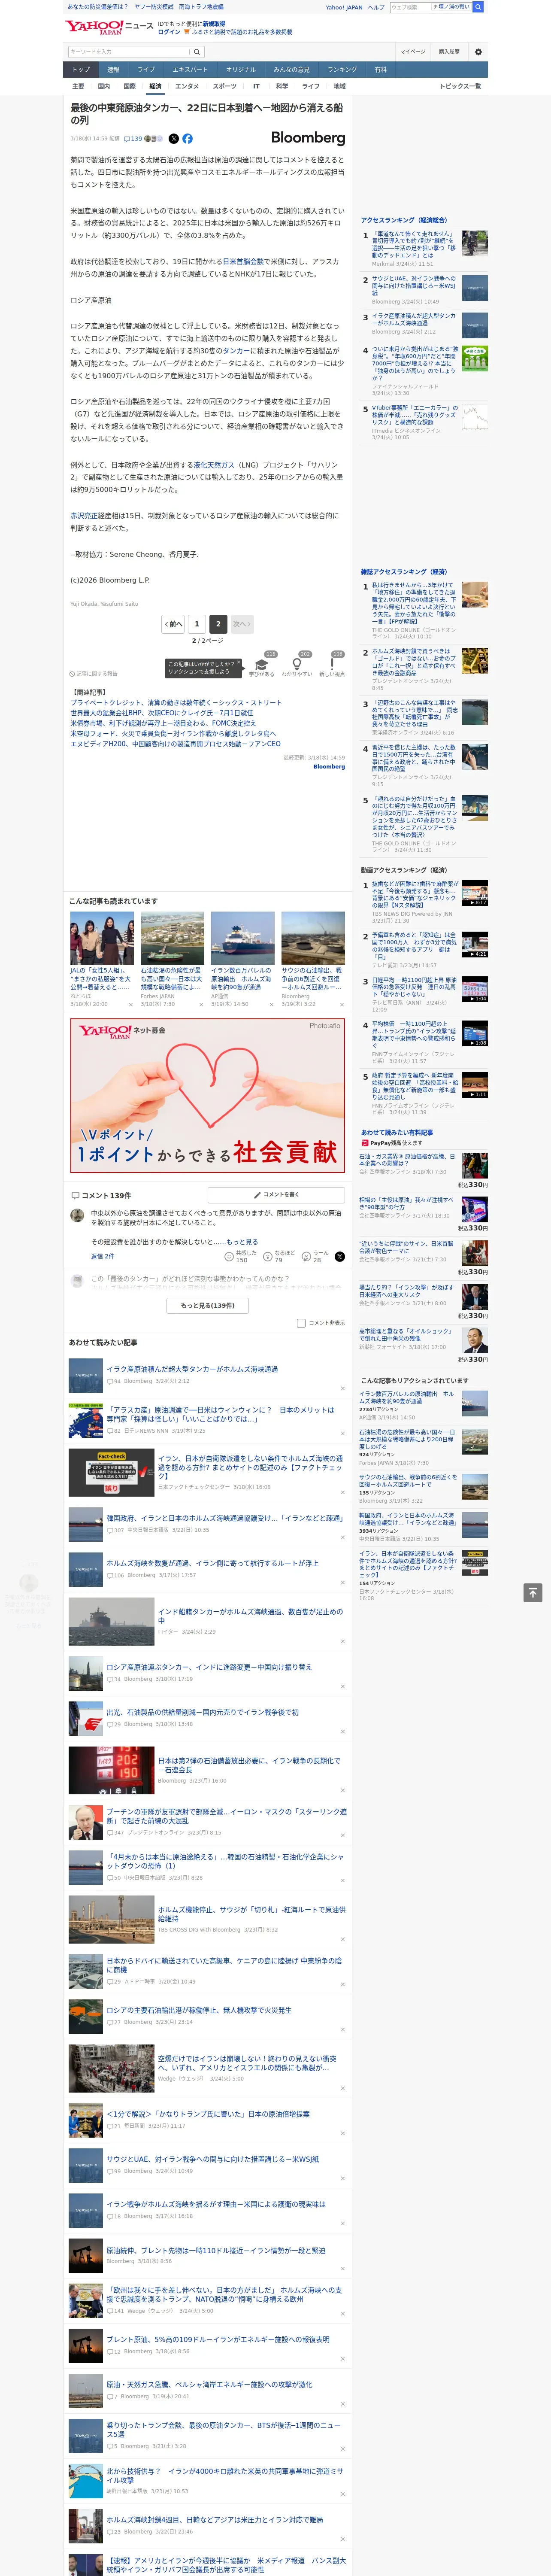Click コメントを書く button

[276, 1195]
